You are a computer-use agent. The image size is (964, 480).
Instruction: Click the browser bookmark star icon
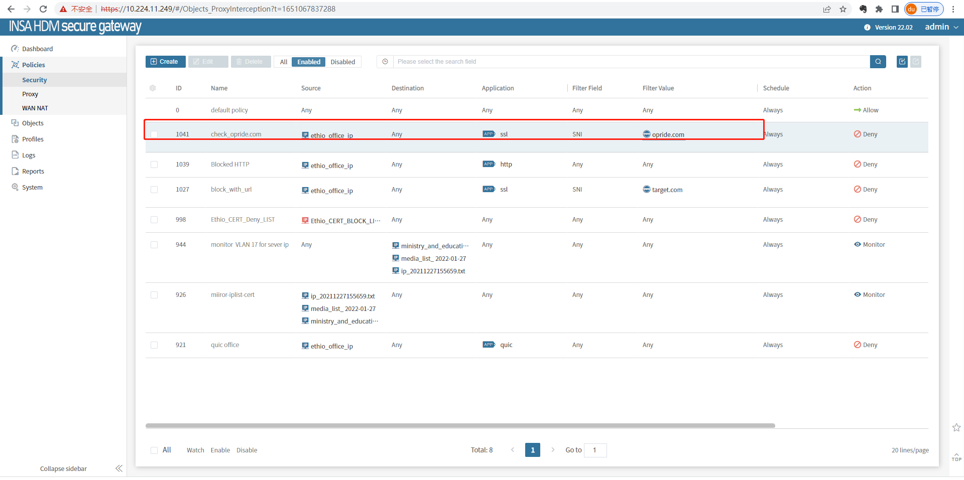point(843,9)
